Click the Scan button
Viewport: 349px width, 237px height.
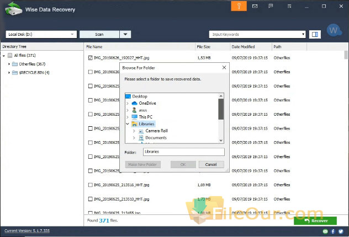pos(99,34)
